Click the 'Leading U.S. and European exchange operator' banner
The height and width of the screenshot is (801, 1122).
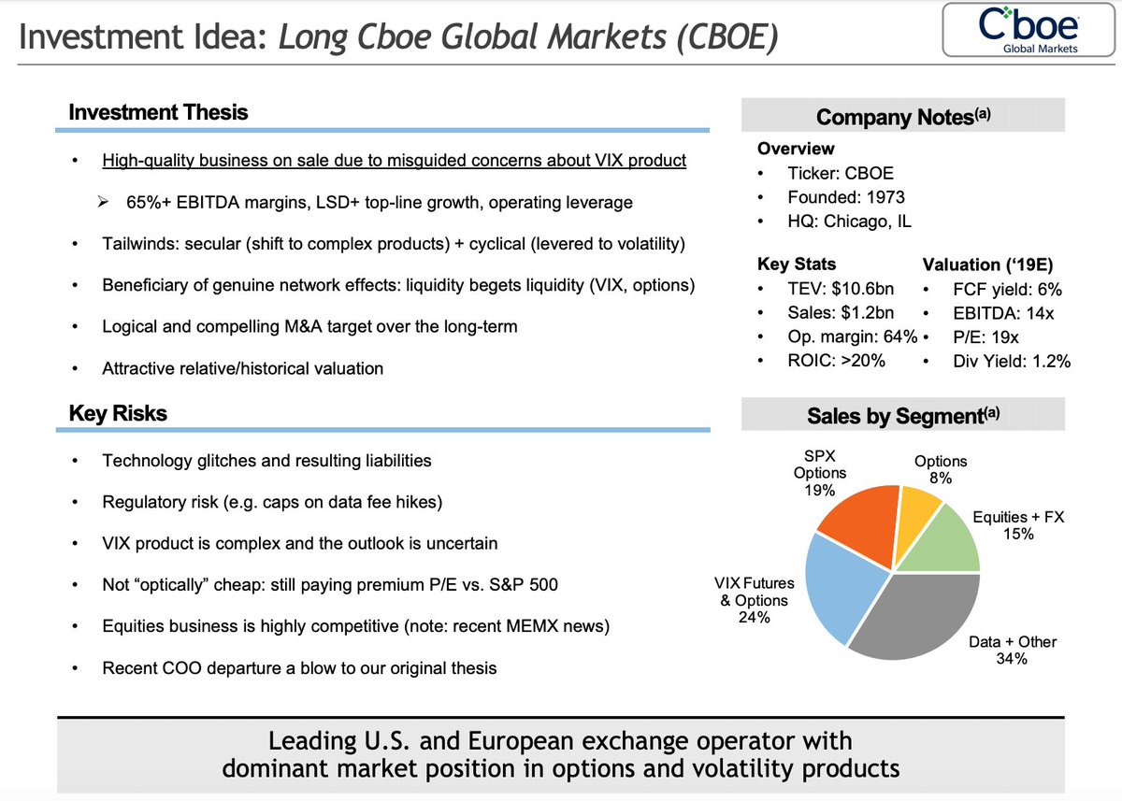click(561, 755)
